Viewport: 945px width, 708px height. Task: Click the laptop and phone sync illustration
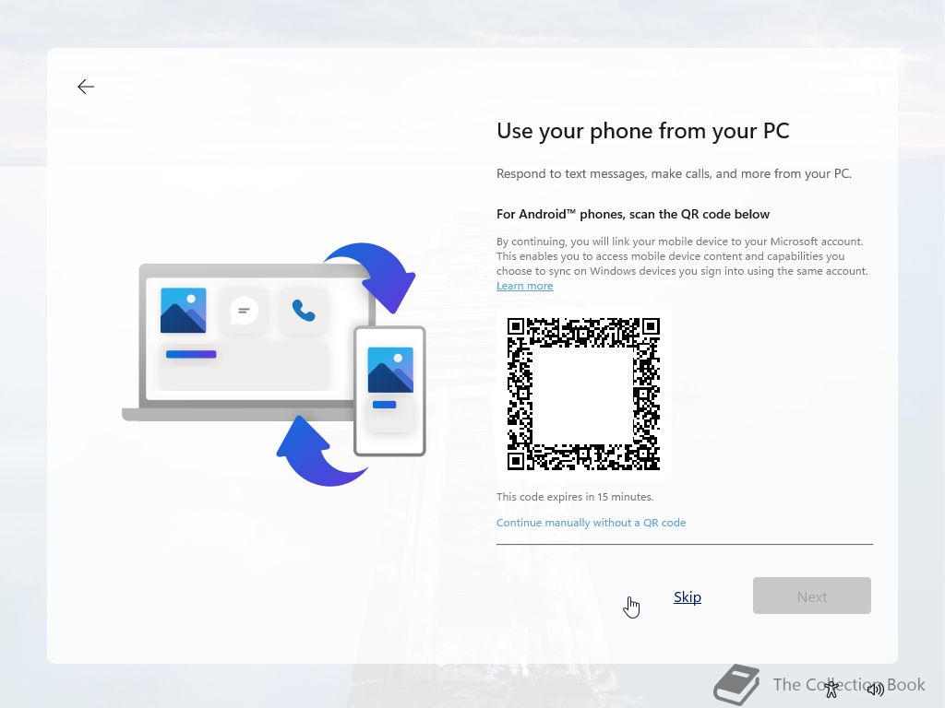274,364
